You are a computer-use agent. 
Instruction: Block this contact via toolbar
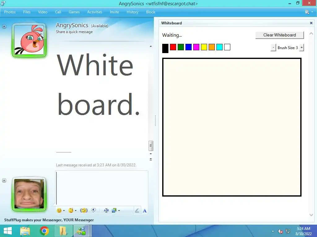(151, 12)
